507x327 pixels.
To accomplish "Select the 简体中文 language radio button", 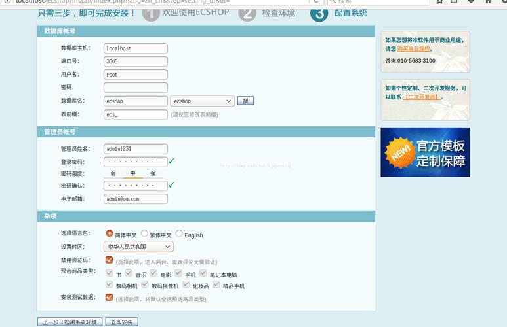I will [110, 233].
